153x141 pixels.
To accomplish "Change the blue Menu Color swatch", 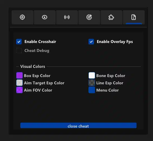I will 92,90.
